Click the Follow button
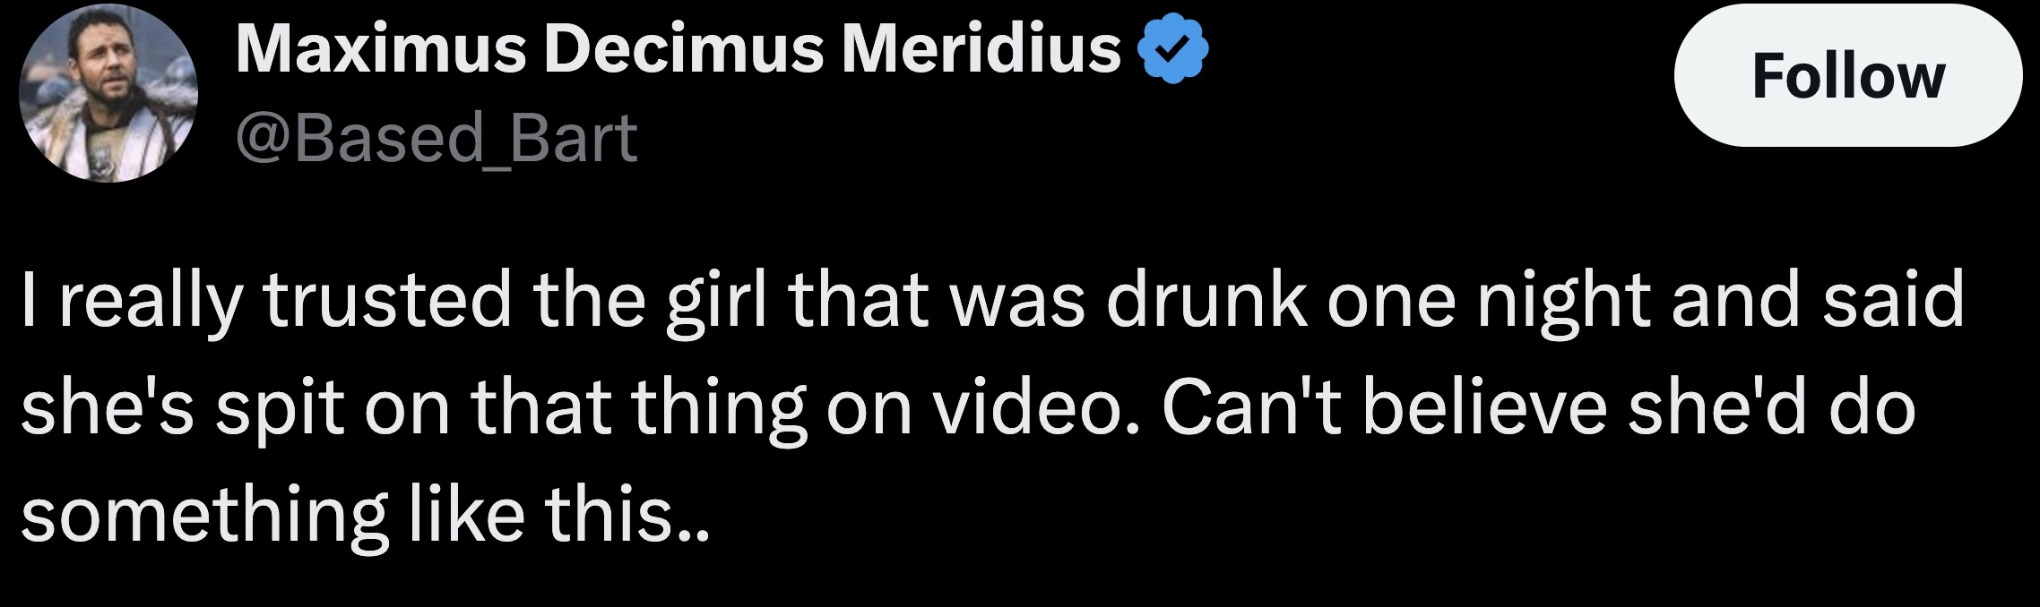Viewport: 2040px width, 607px height. click(1847, 76)
